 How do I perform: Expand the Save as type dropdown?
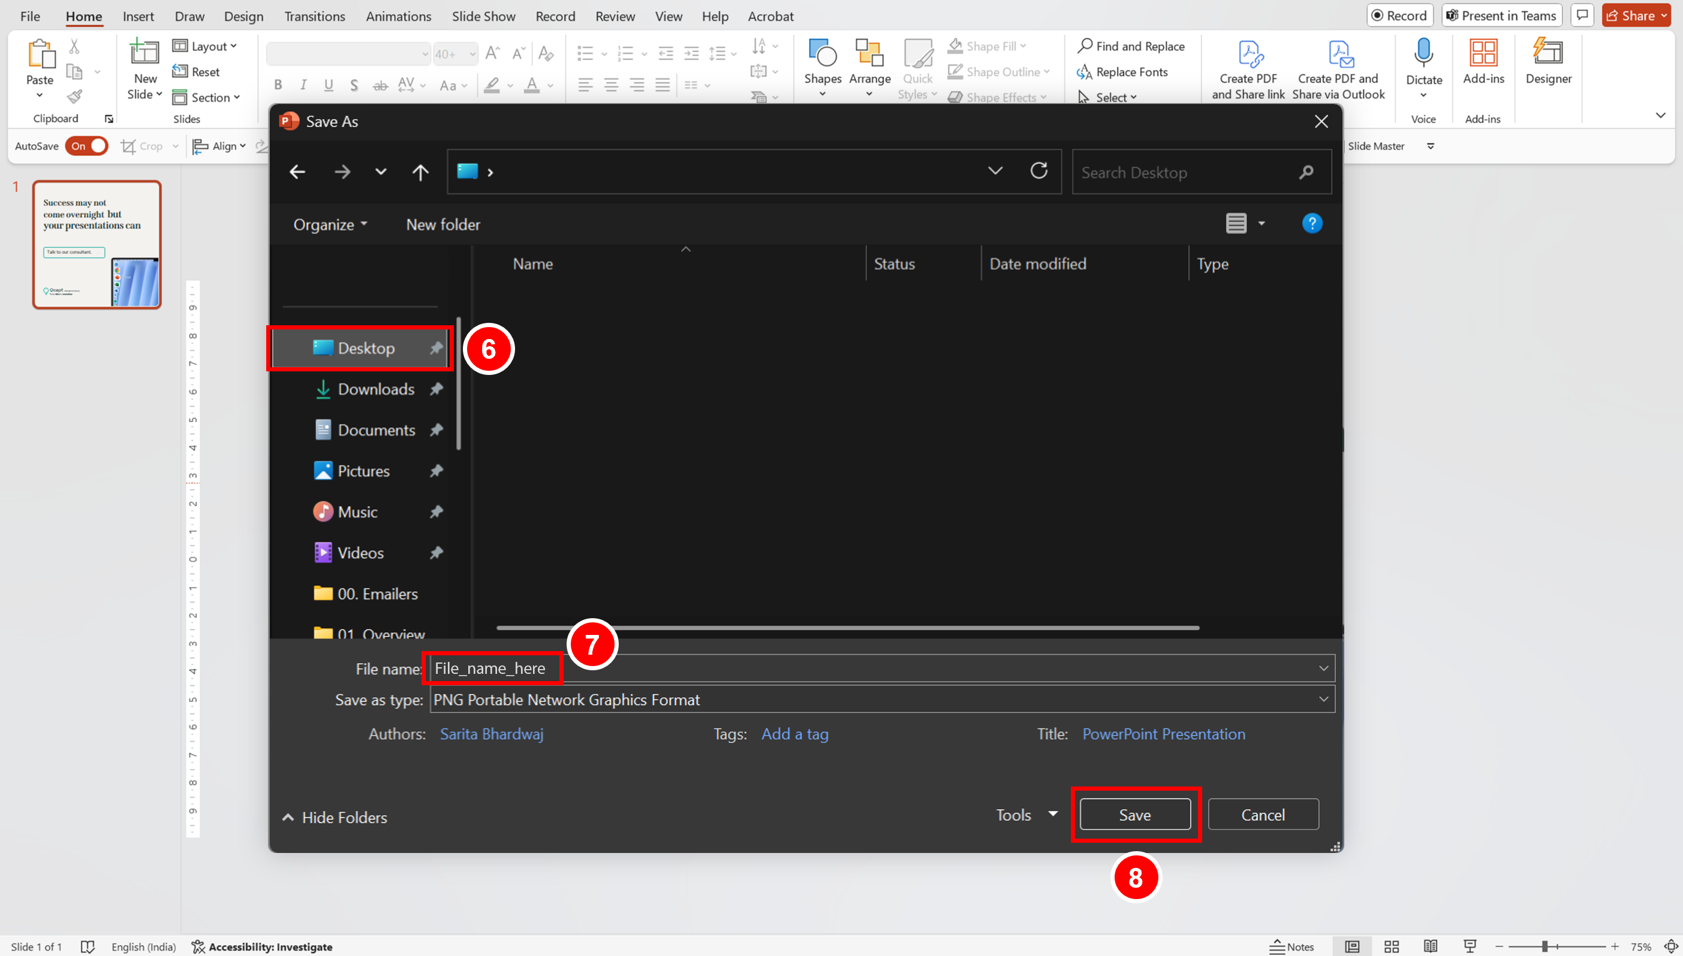pyautogui.click(x=1323, y=699)
